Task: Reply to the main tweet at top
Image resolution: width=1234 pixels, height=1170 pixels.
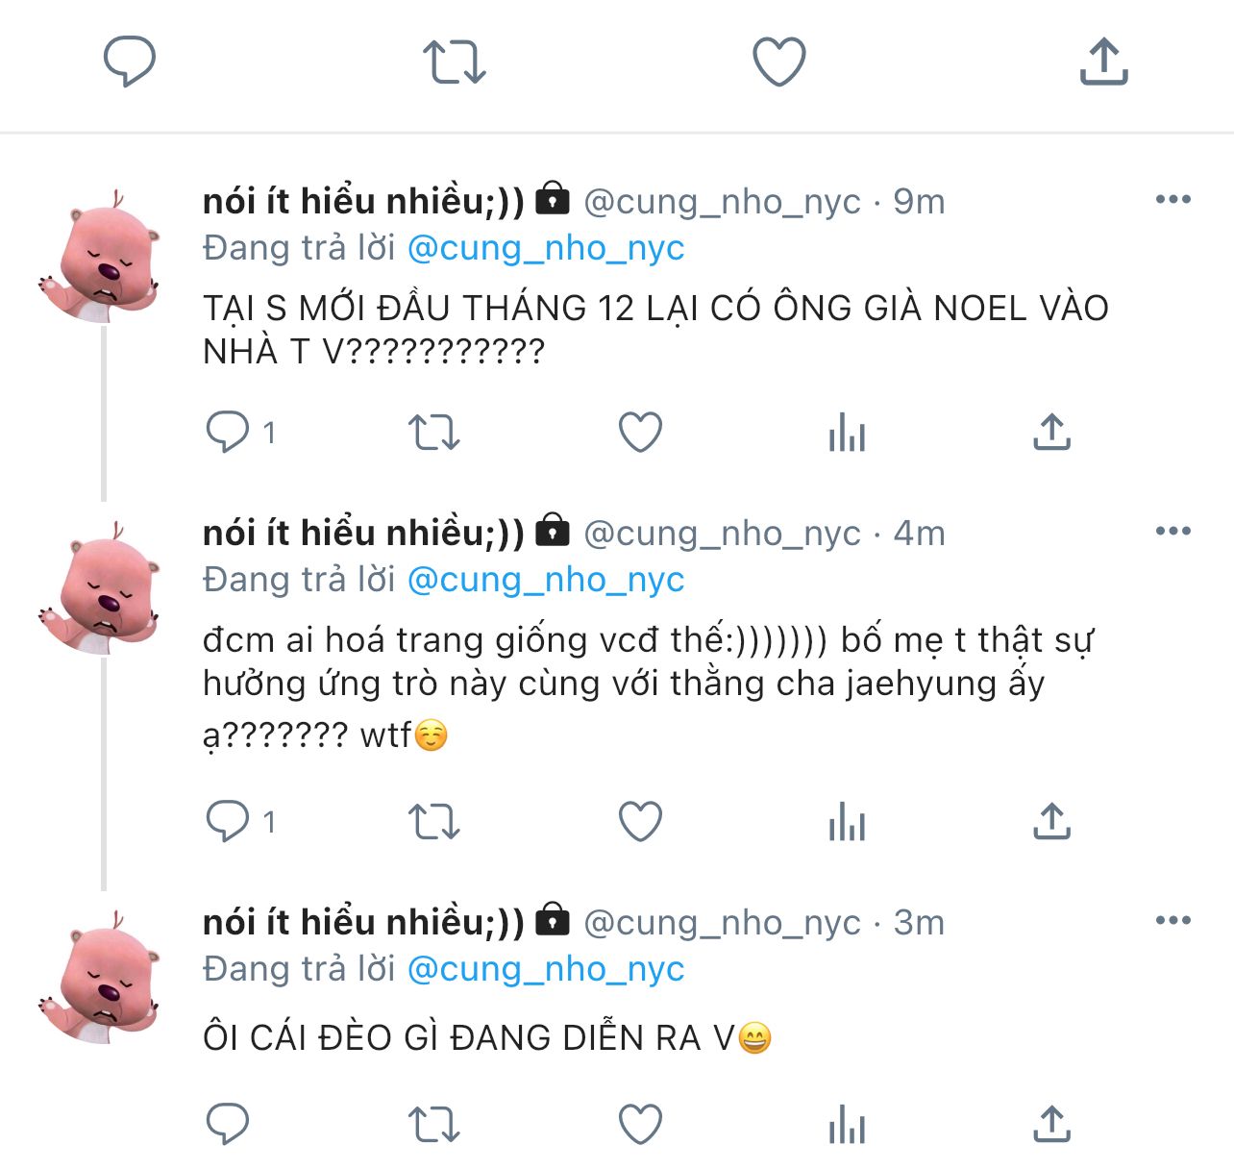Action: tap(130, 62)
